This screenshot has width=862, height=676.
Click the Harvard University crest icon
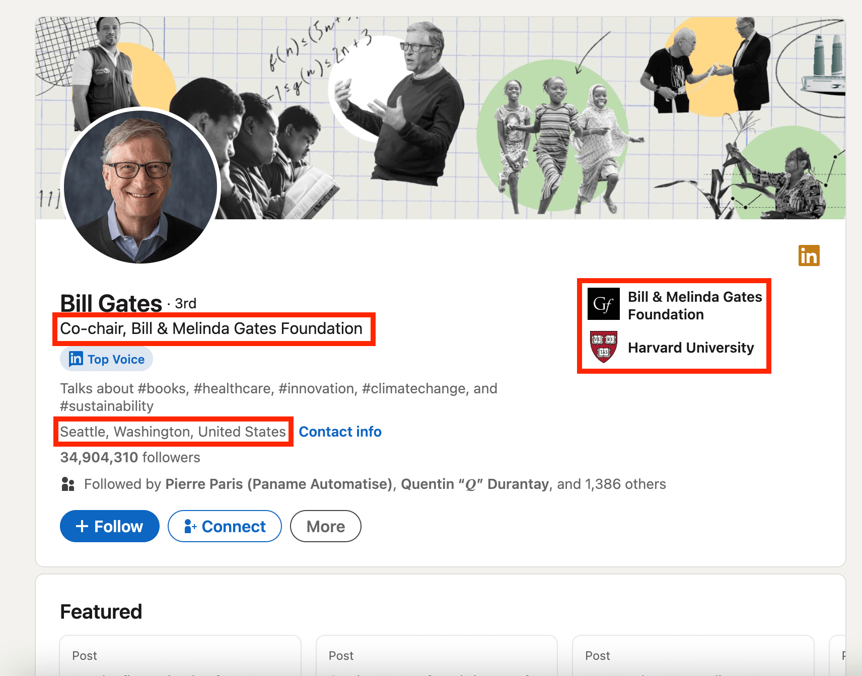[x=603, y=347]
